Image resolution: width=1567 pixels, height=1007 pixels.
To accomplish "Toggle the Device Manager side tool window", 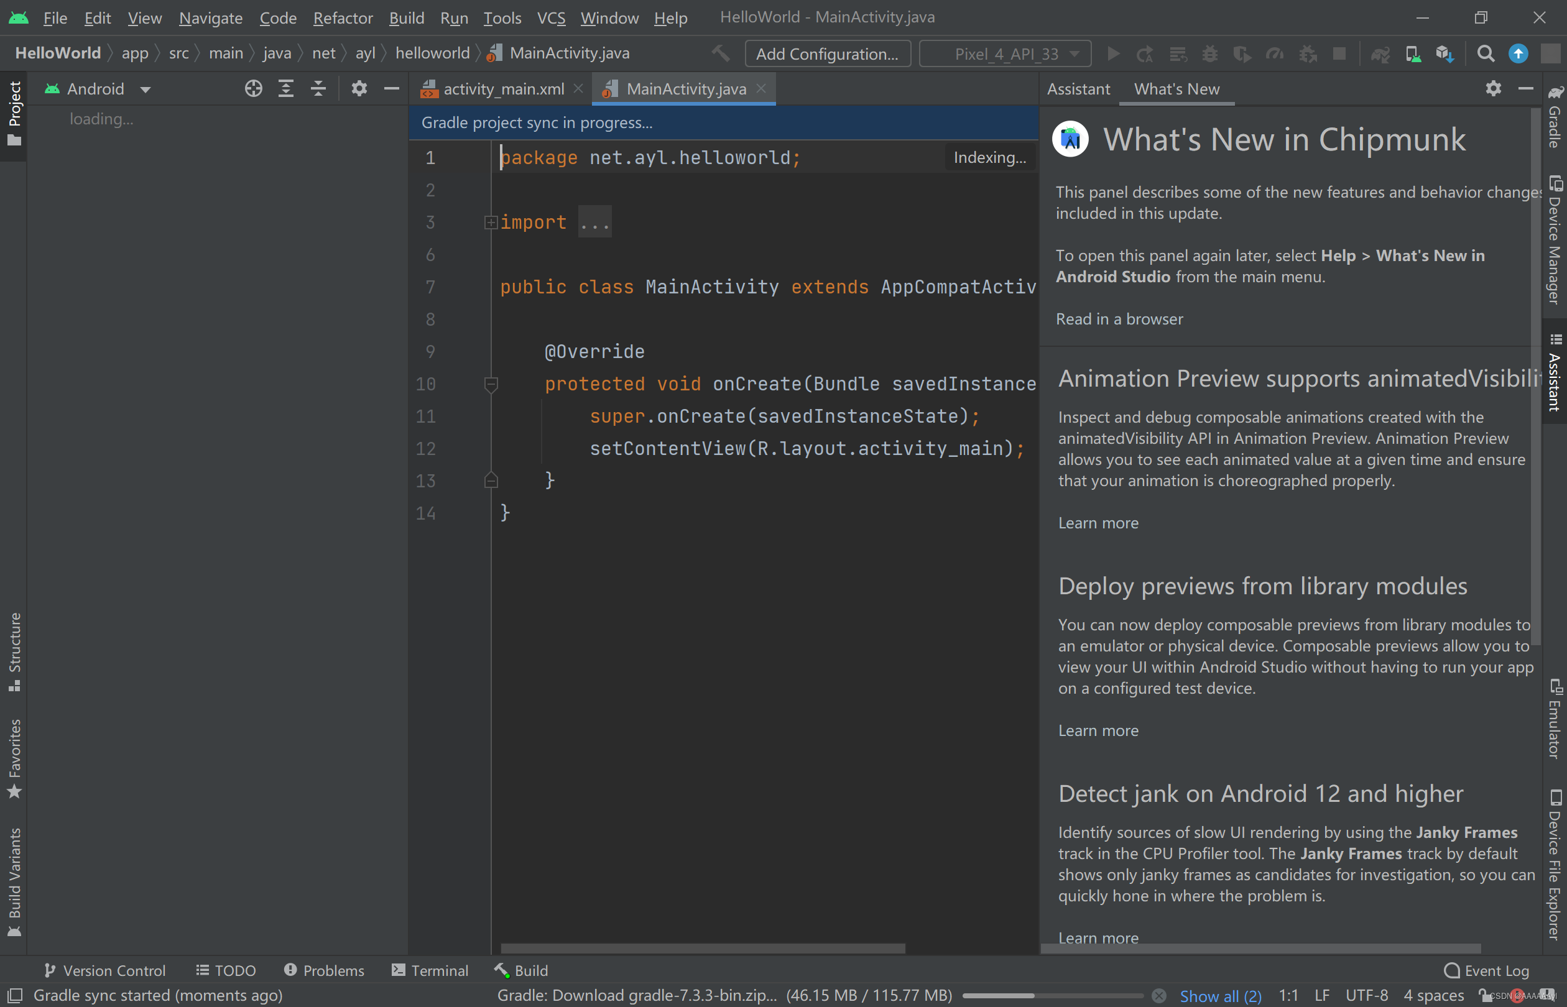I will click(x=1555, y=240).
